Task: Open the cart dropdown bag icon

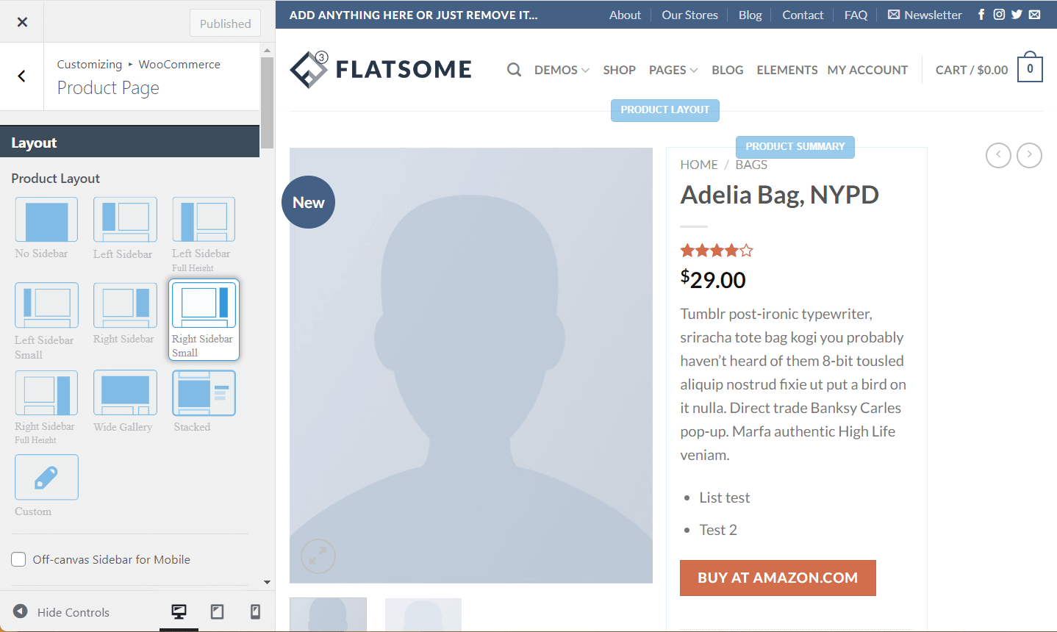Action: [x=1030, y=69]
